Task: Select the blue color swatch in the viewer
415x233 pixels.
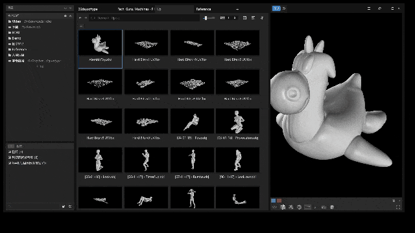Action: tap(274, 201)
